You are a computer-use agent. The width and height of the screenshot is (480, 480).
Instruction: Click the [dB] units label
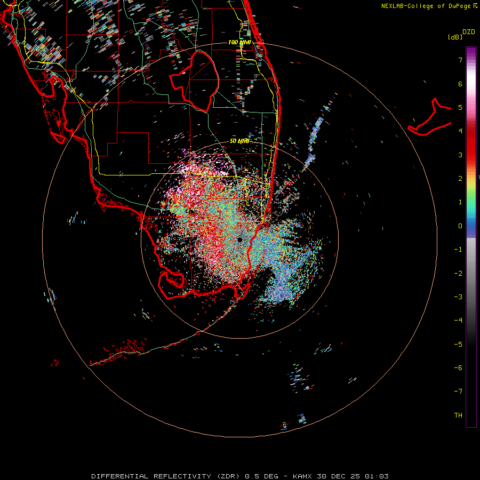pyautogui.click(x=455, y=37)
